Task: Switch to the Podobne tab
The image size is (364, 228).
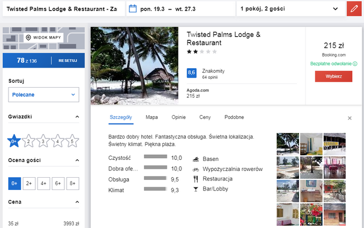Action: [x=234, y=117]
